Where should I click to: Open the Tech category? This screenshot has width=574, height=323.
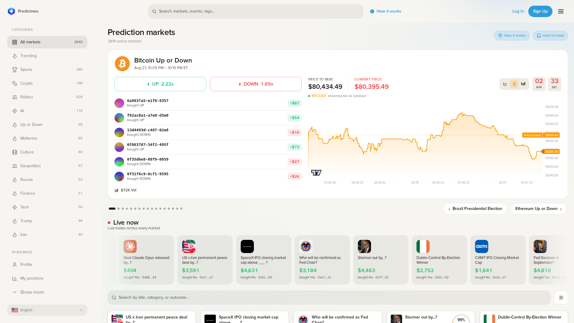[47, 207]
